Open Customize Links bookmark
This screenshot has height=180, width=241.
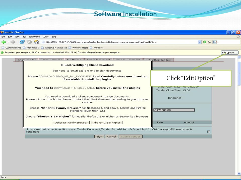[12, 47]
